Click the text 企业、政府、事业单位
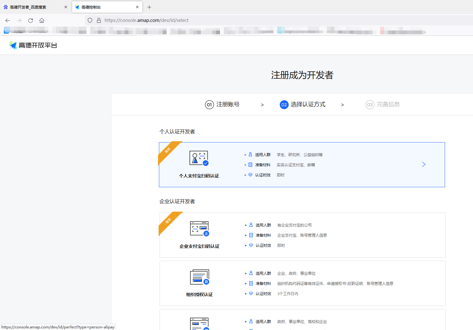 297,274
